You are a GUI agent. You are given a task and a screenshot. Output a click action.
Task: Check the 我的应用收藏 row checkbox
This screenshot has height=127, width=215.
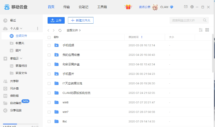coord(49,55)
